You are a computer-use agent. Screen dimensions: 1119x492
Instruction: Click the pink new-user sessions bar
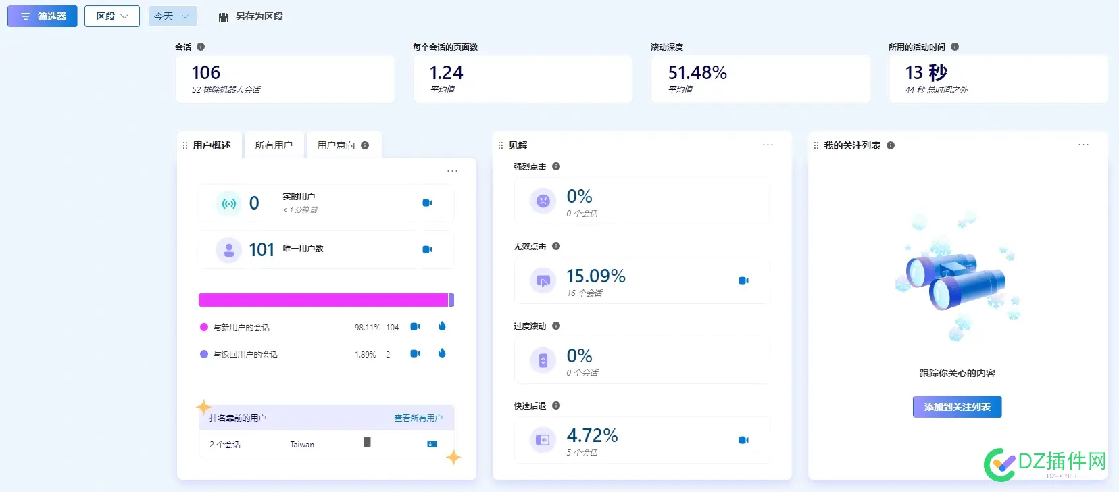323,300
